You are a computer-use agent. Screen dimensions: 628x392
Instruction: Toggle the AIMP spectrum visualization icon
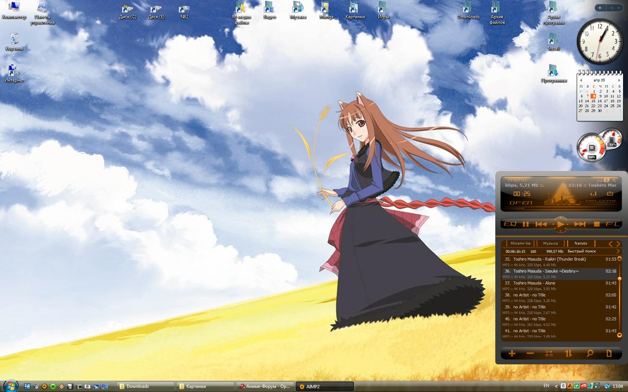tap(593, 193)
